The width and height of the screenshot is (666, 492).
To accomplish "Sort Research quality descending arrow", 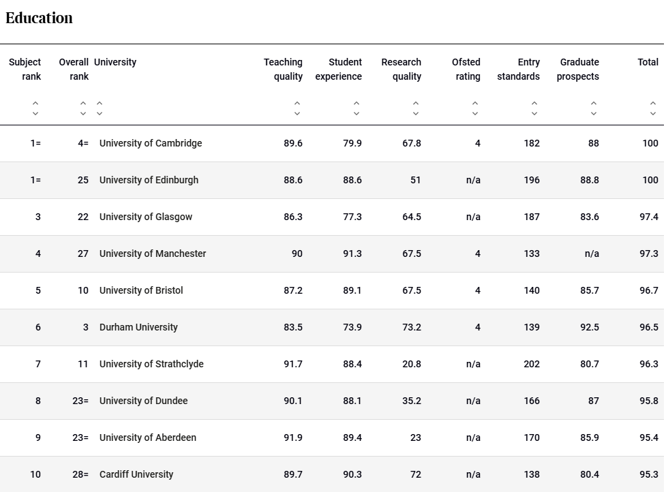I will click(x=416, y=113).
